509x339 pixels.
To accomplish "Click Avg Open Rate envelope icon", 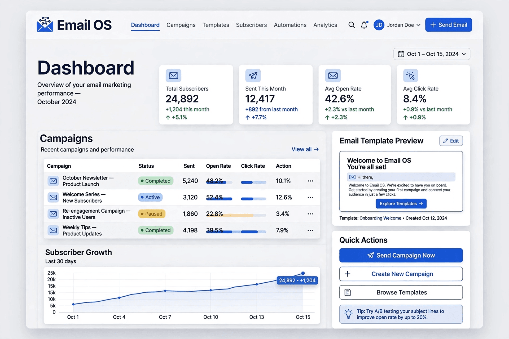I will click(333, 76).
